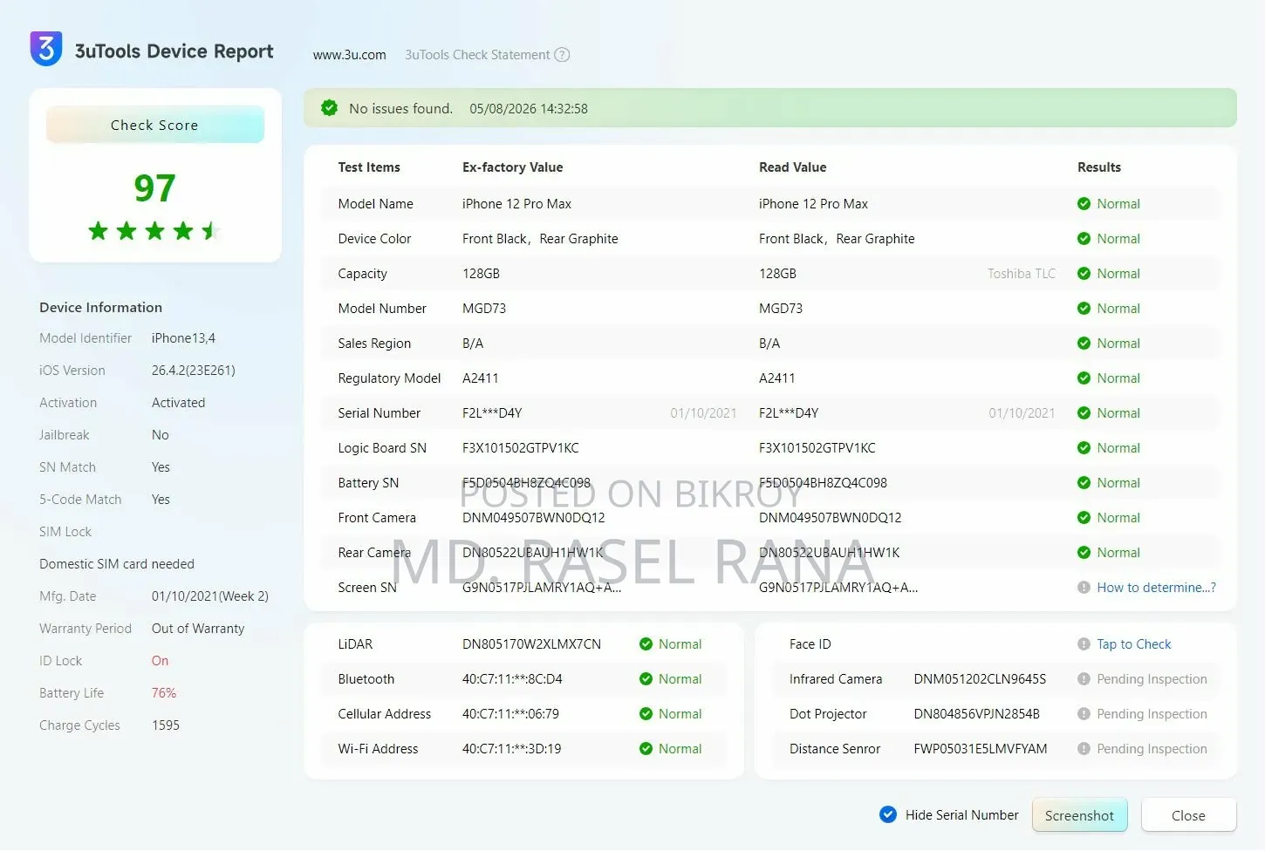Click the Normal check icon for LiDAR
The height and width of the screenshot is (851, 1265).
(646, 644)
